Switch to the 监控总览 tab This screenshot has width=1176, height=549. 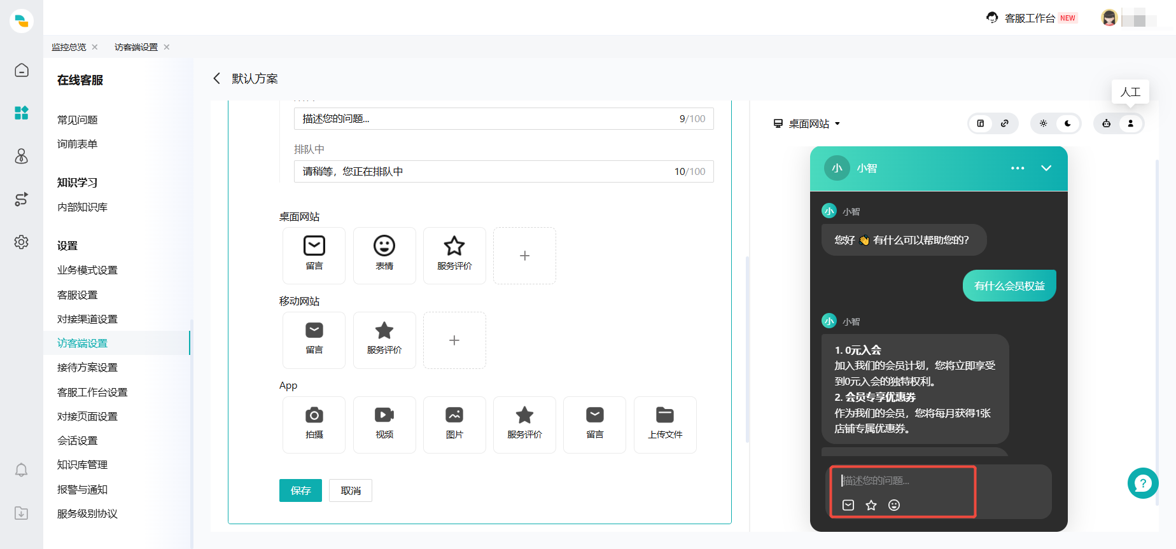[x=69, y=47]
